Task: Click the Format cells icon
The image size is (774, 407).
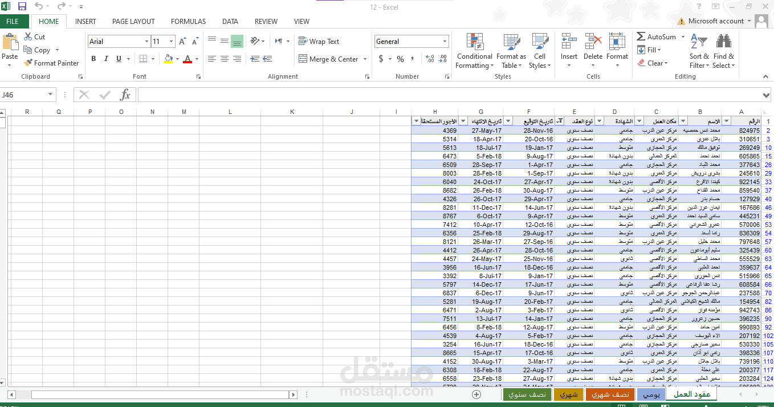Action: (617, 42)
